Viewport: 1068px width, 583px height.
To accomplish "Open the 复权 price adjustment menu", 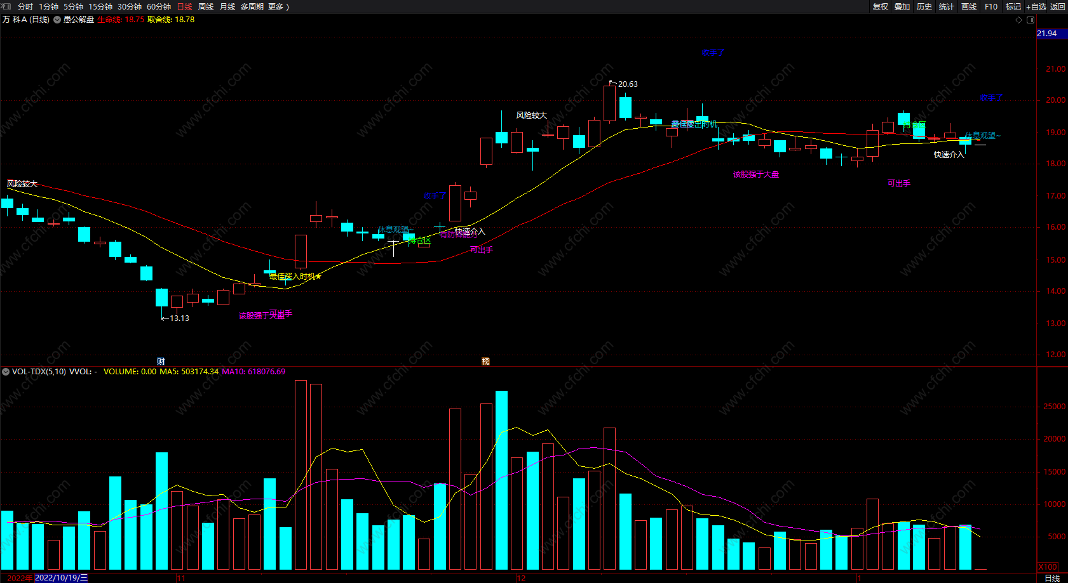I will pyautogui.click(x=881, y=6).
